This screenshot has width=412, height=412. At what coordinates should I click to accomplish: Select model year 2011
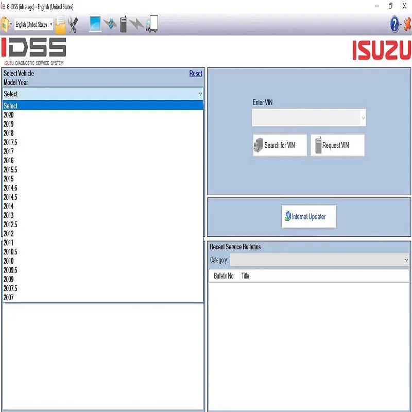tap(103, 243)
